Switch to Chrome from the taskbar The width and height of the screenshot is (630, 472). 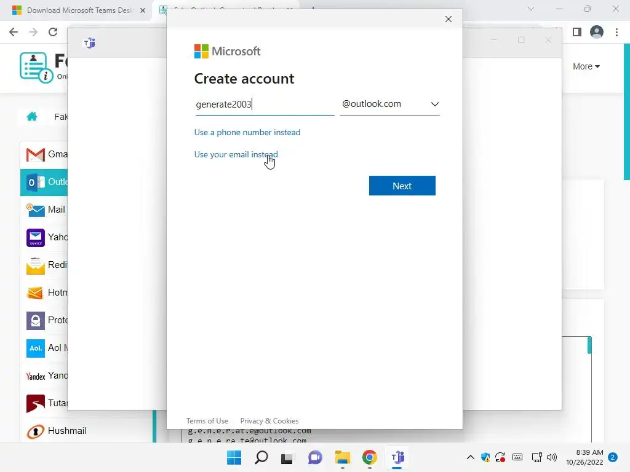coord(370,457)
